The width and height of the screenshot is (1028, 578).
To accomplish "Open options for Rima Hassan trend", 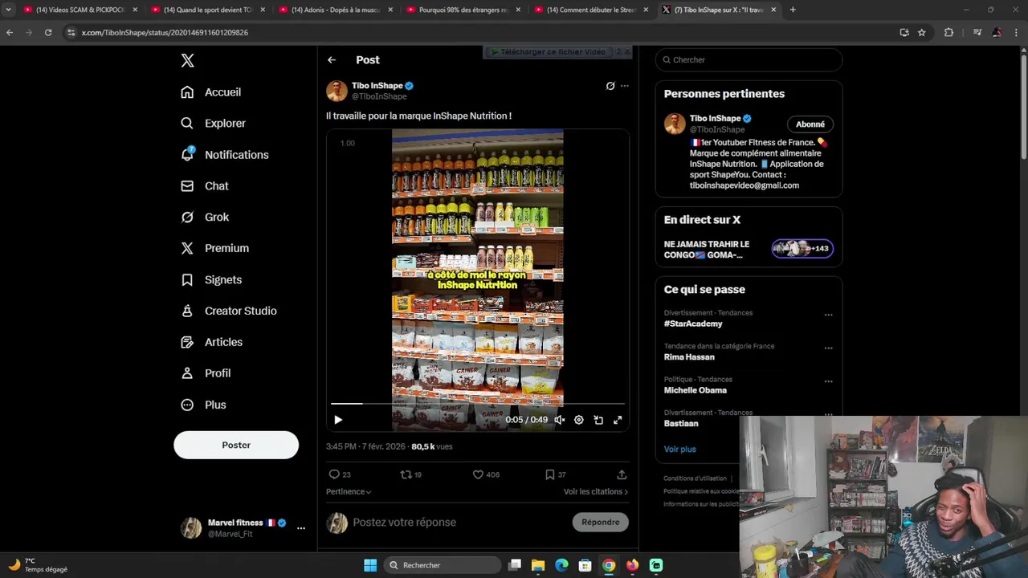I will (x=828, y=348).
